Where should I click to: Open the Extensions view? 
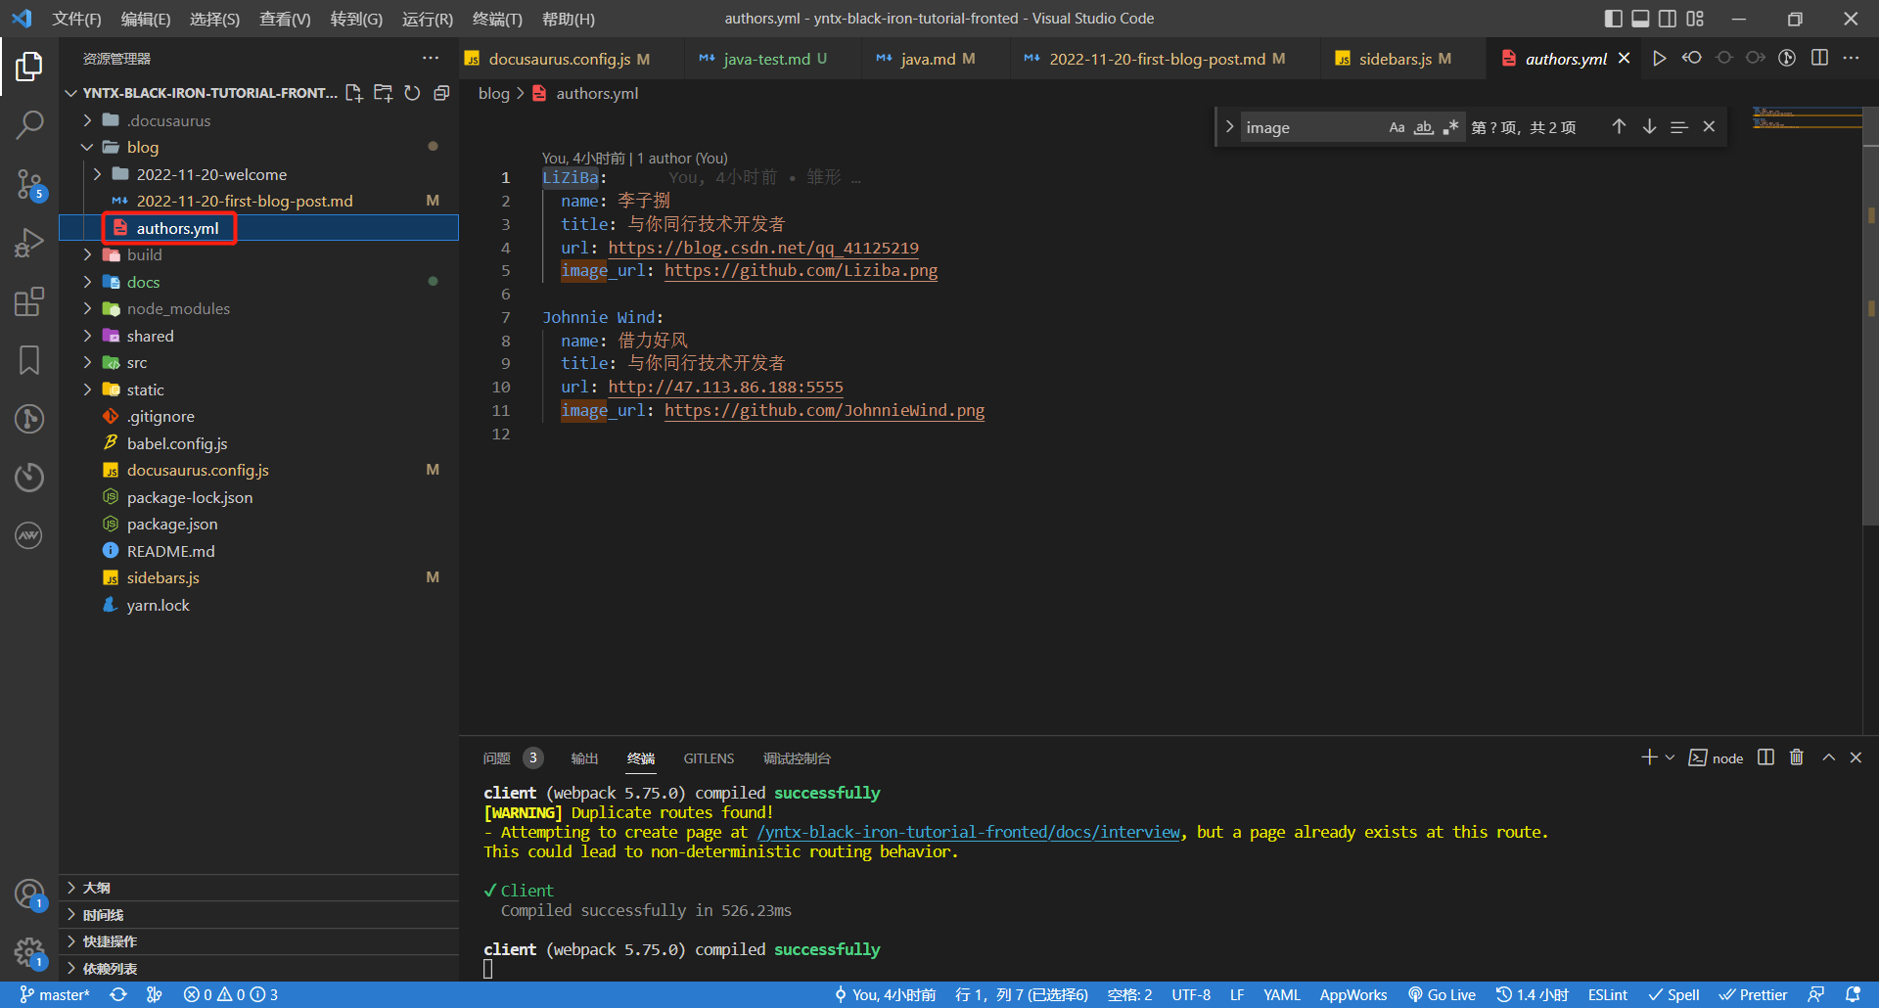click(x=29, y=301)
